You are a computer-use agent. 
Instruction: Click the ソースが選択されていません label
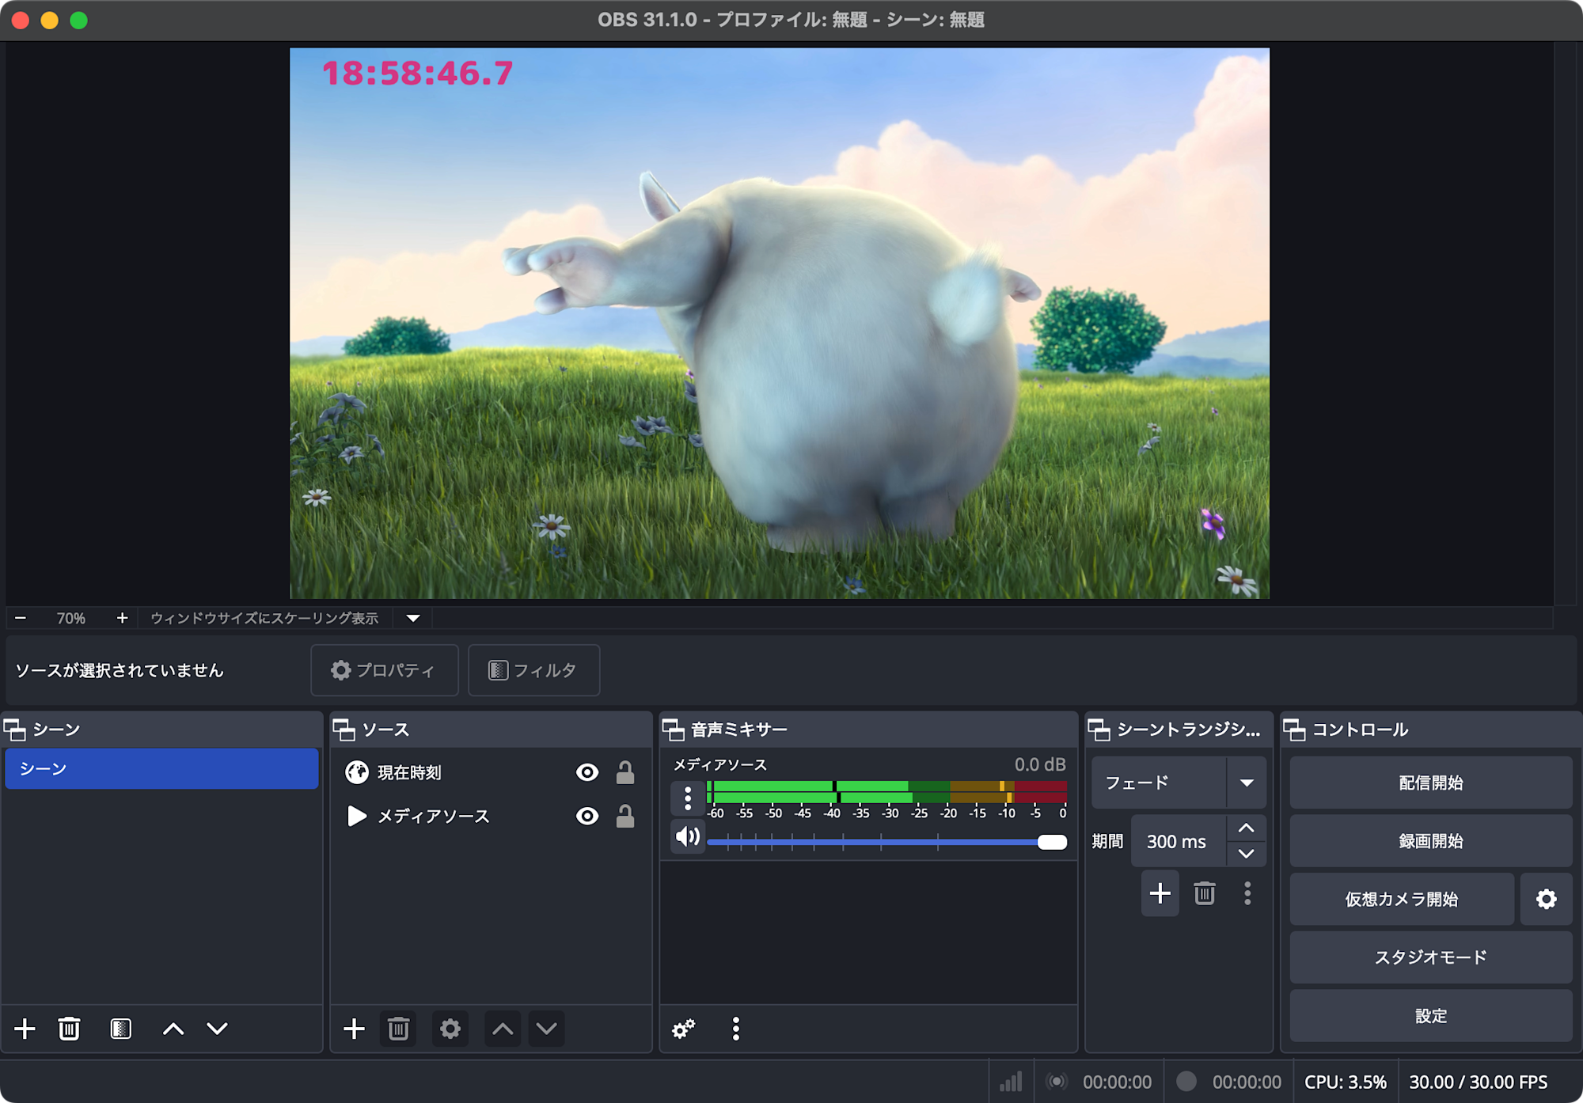[x=120, y=670]
